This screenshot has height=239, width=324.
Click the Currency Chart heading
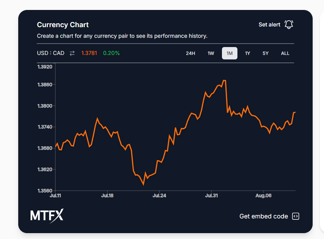click(x=63, y=25)
